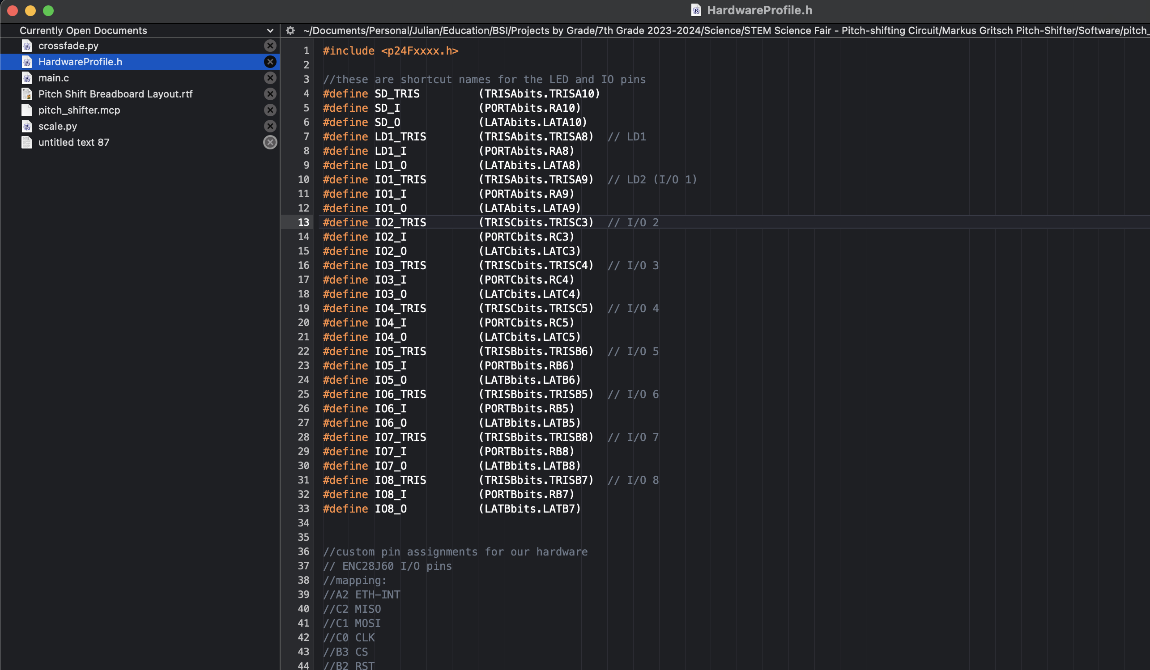This screenshot has width=1150, height=670.
Task: Close the untitled text 87 document
Action: tap(270, 142)
